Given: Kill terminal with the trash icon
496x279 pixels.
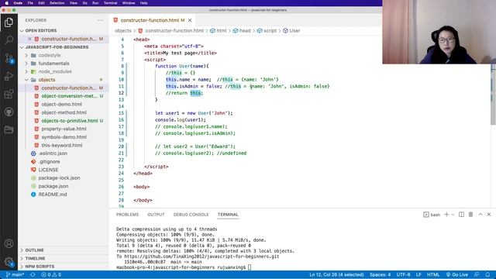Looking at the screenshot, I should point(470,215).
